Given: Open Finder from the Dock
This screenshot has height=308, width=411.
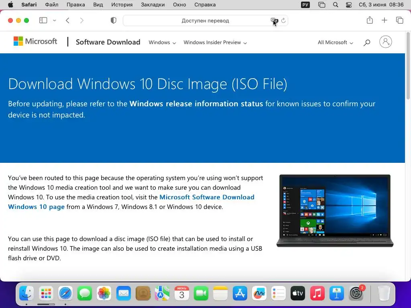Looking at the screenshot, I should click(26, 293).
